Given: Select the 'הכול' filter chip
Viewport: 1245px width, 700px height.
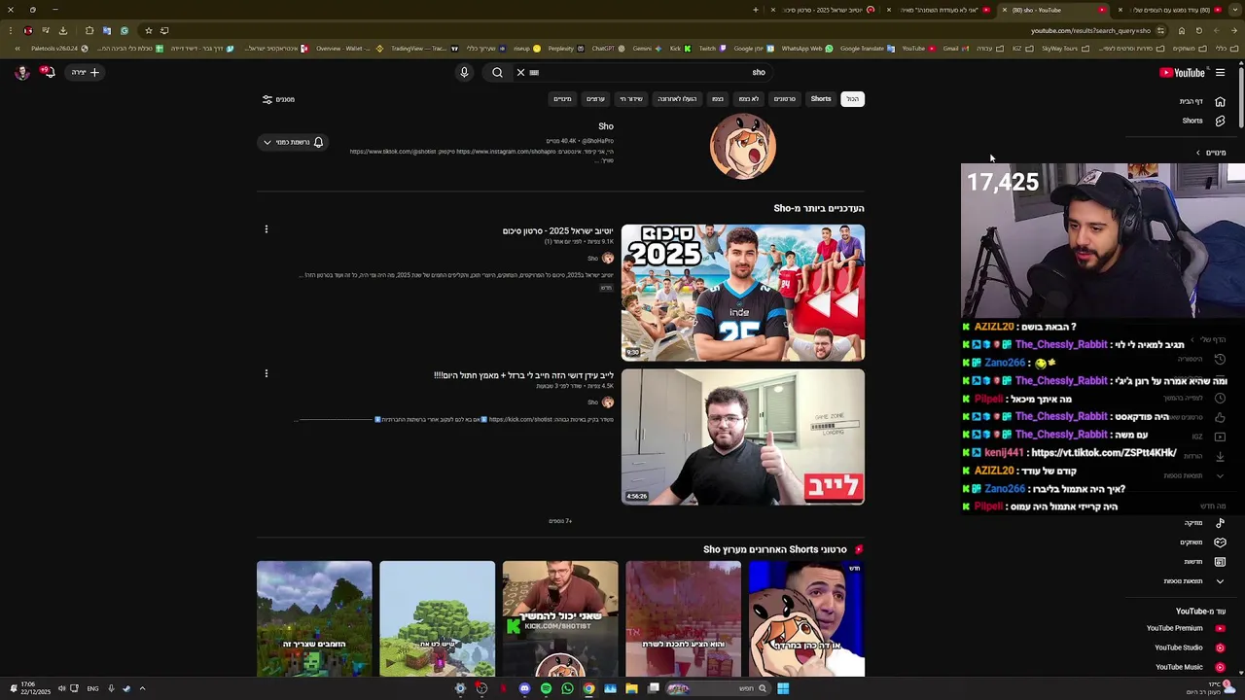Looking at the screenshot, I should 852,99.
